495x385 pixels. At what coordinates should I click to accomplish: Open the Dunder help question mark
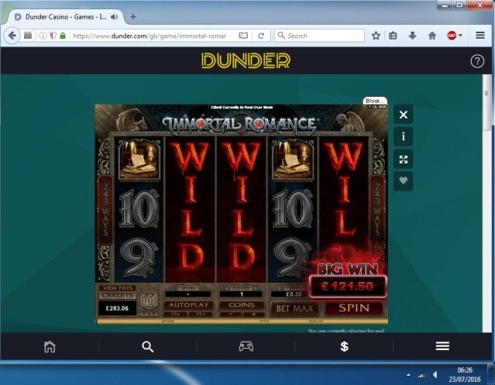(x=477, y=61)
